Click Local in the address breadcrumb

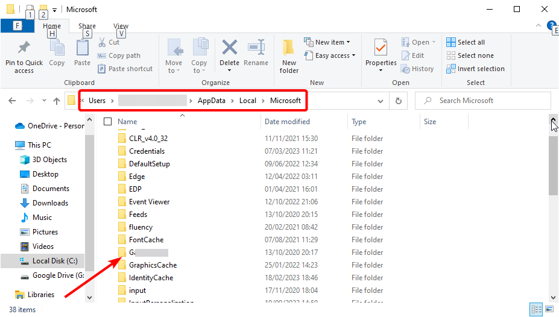click(x=247, y=101)
